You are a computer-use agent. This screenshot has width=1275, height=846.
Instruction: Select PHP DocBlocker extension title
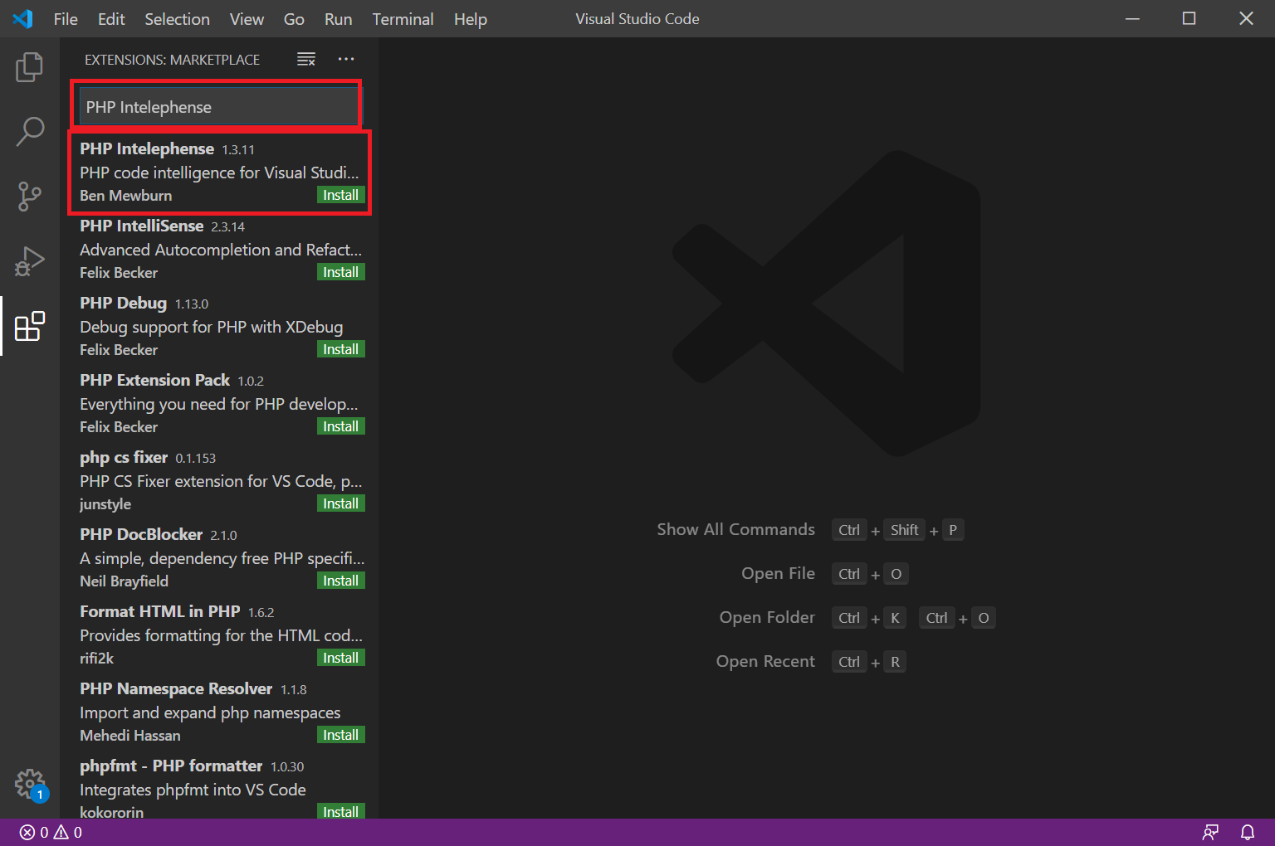pos(141,534)
